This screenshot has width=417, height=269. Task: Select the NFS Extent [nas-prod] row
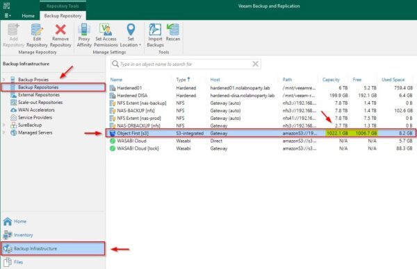[261, 118]
